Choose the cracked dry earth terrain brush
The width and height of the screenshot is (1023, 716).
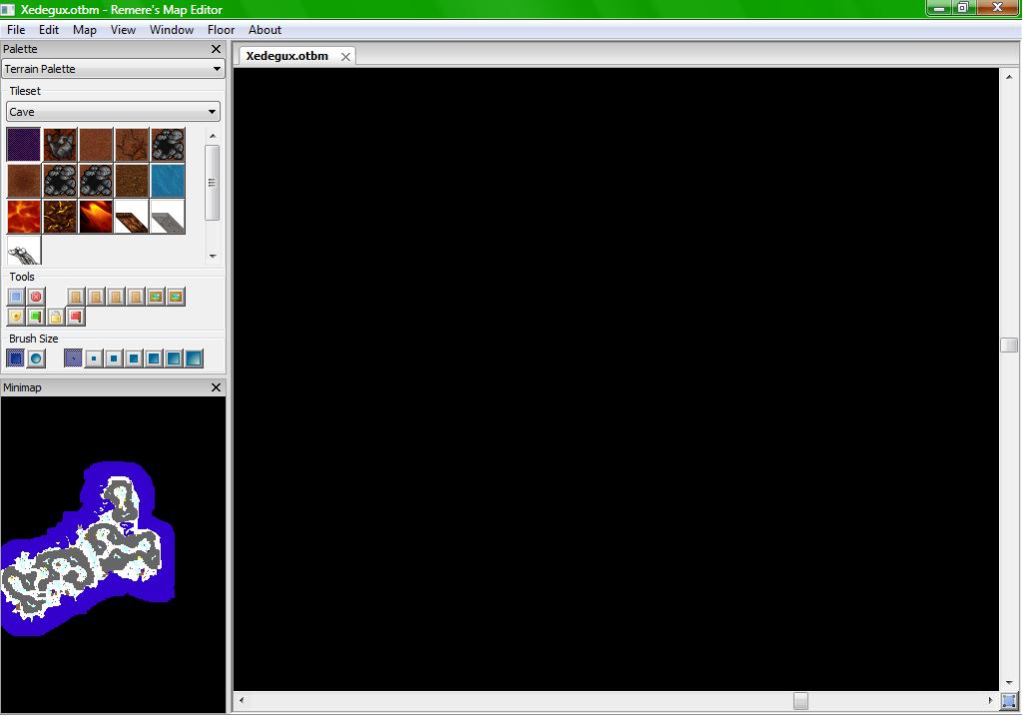(x=132, y=144)
